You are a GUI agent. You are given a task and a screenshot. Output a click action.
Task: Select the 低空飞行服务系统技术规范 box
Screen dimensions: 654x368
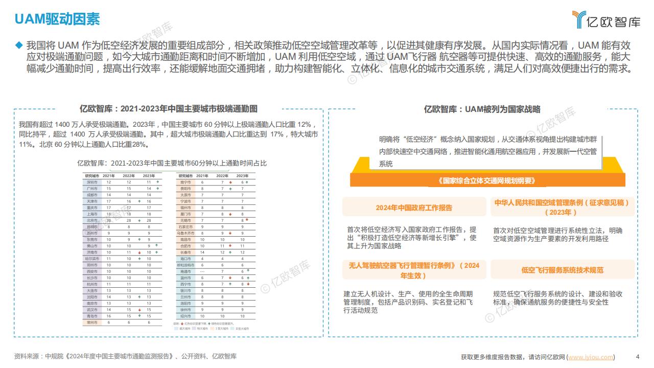point(562,270)
